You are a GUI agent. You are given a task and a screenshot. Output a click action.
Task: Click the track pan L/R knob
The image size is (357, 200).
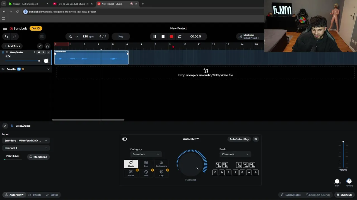[x=46, y=61]
